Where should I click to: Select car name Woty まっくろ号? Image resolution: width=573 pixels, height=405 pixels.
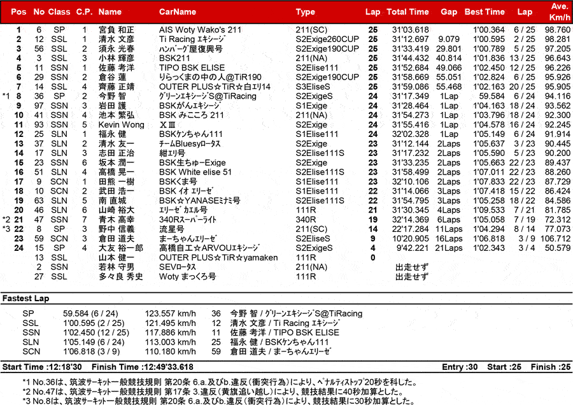click(187, 277)
